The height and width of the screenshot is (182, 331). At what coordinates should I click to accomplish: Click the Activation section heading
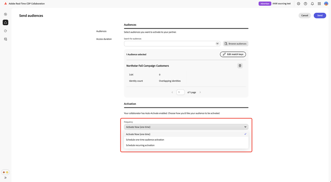tap(130, 104)
